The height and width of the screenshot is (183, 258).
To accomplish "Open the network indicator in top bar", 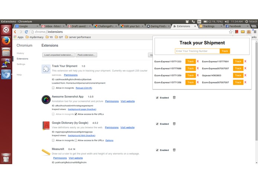I will click(x=193, y=21).
